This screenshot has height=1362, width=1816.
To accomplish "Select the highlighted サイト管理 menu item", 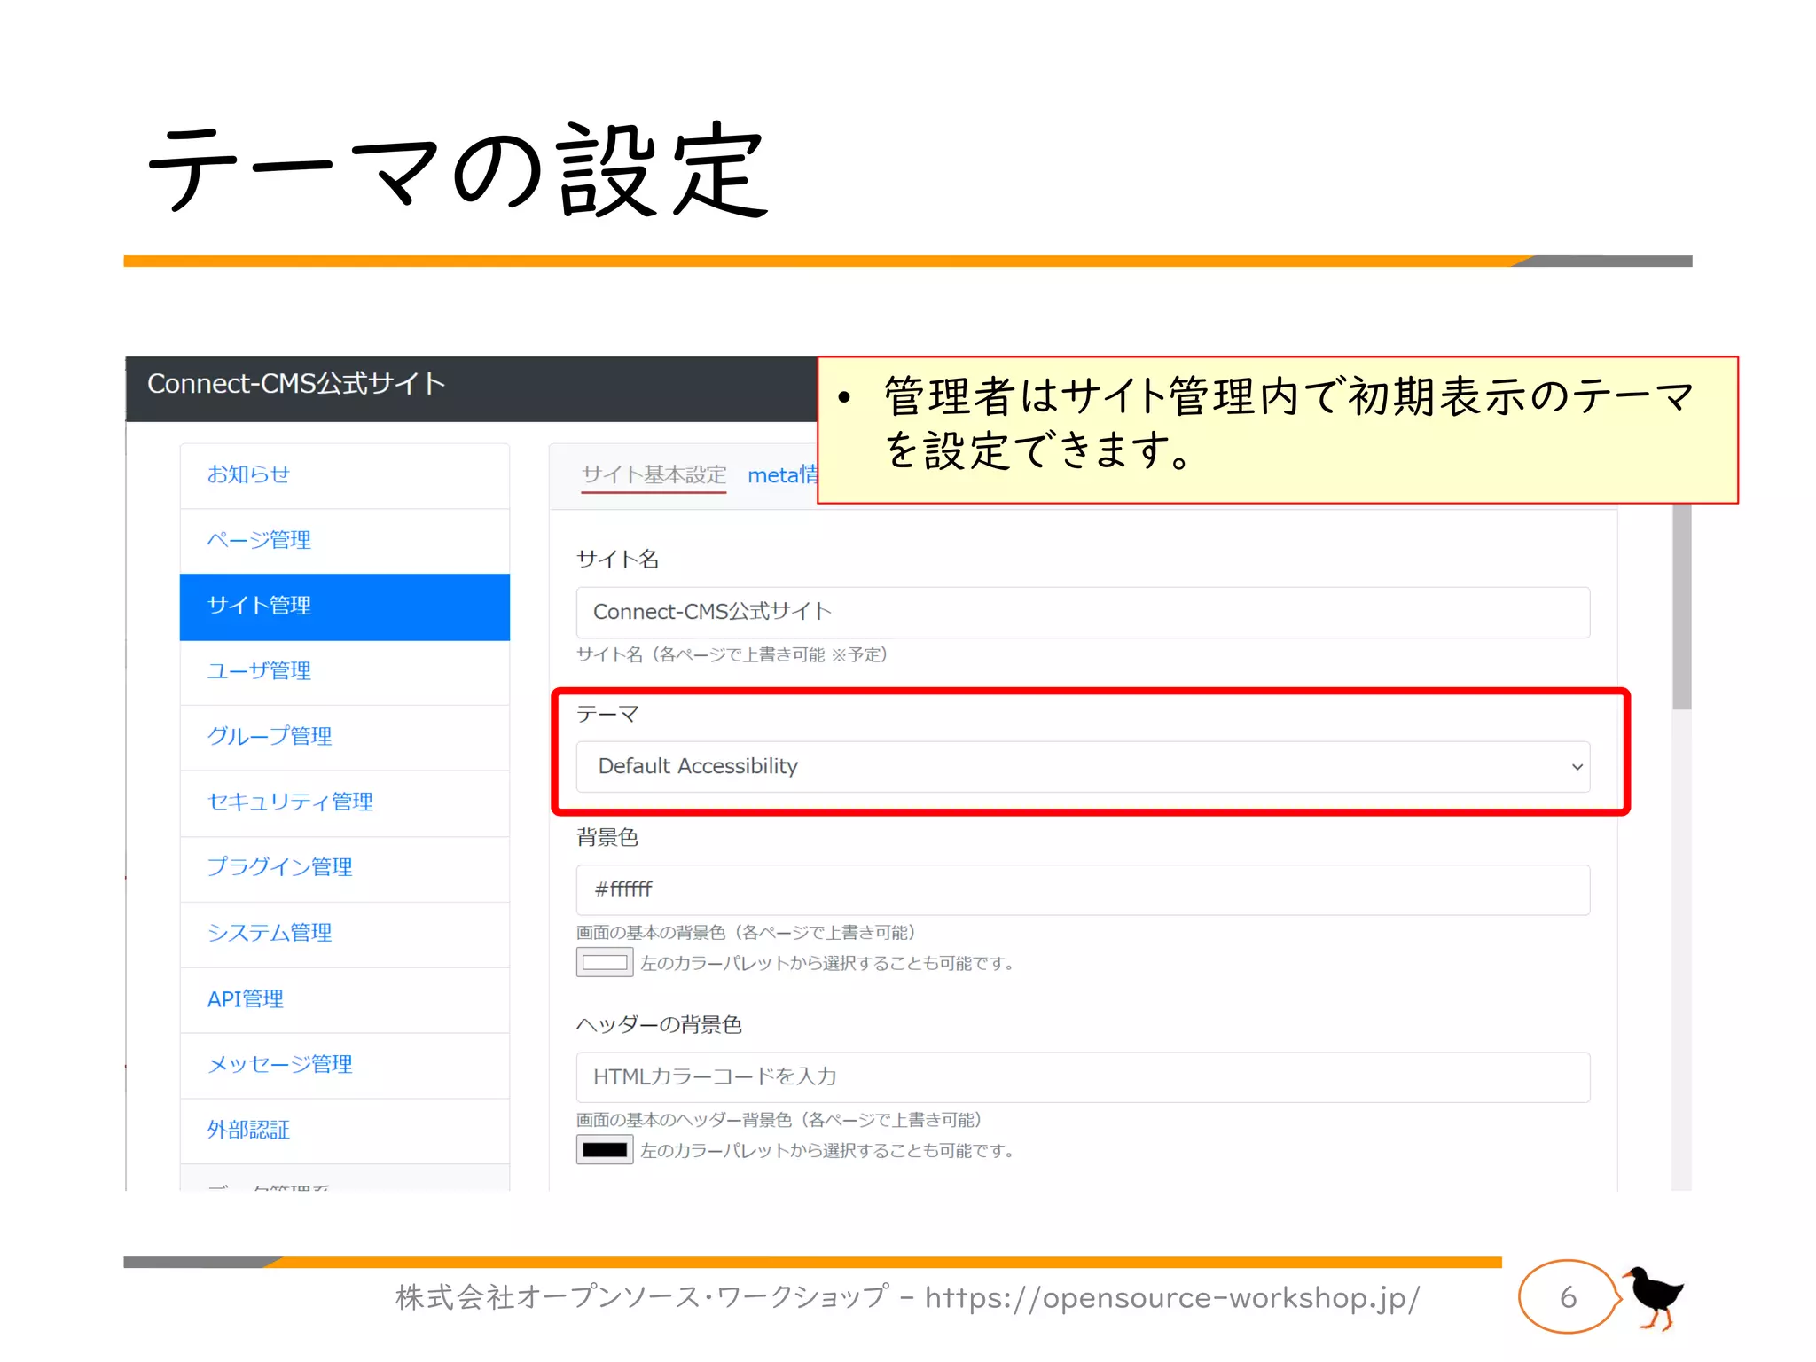I will pos(344,607).
